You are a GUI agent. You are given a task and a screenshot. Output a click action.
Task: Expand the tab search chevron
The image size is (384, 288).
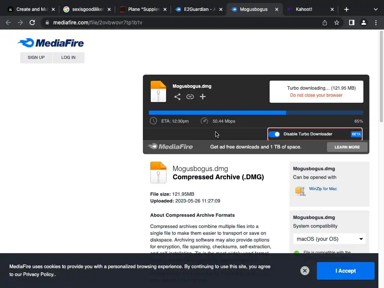pyautogui.click(x=376, y=9)
